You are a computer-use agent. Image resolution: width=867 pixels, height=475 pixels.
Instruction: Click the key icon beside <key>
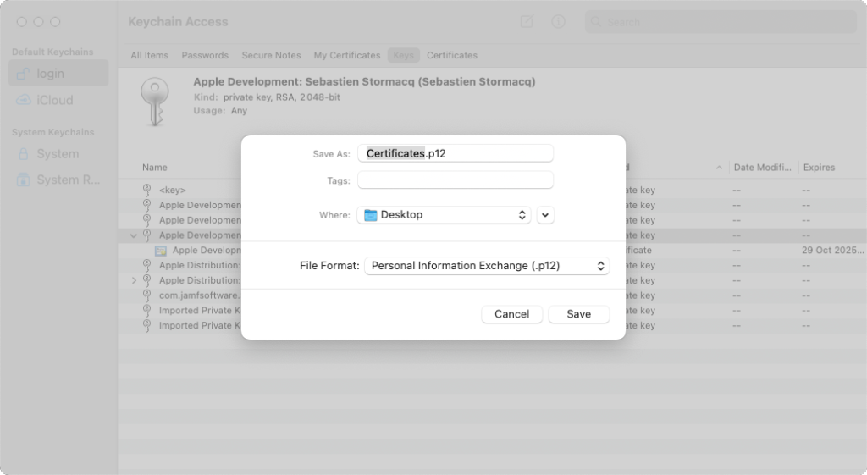tap(146, 190)
